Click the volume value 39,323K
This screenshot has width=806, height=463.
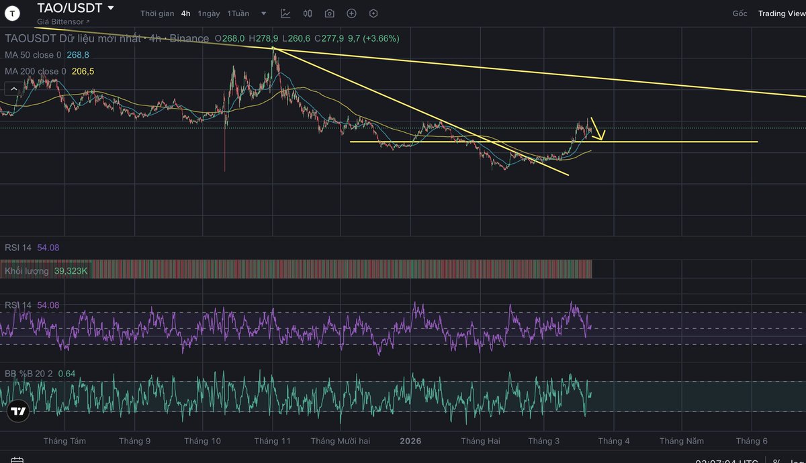(71, 271)
